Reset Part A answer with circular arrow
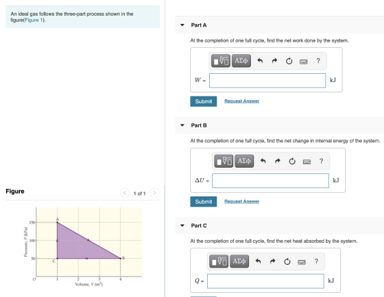The height and width of the screenshot is (297, 384). pyautogui.click(x=289, y=61)
